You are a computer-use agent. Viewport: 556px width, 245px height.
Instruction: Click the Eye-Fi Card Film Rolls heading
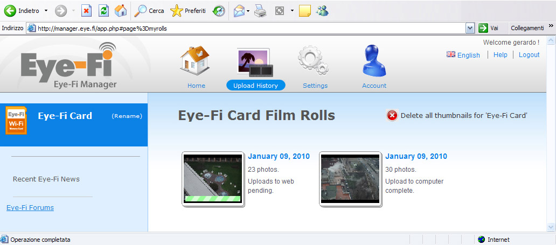pos(256,115)
